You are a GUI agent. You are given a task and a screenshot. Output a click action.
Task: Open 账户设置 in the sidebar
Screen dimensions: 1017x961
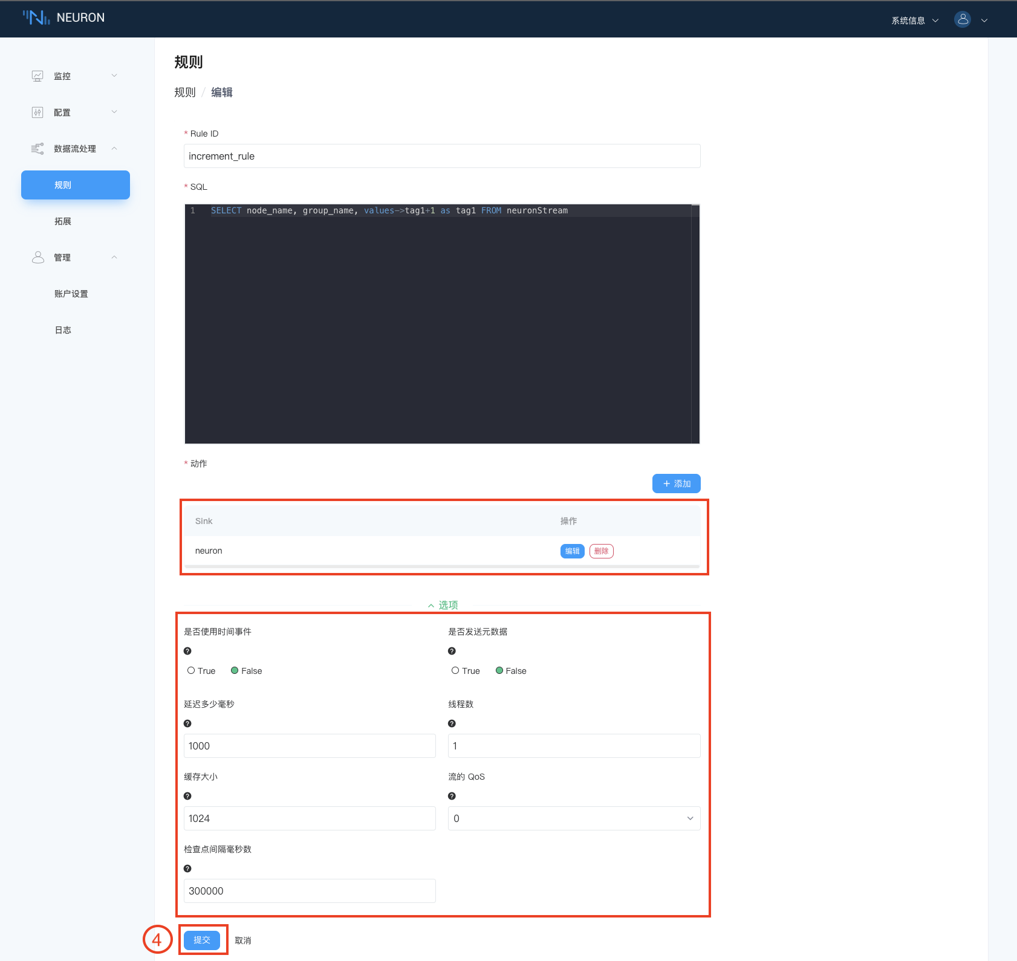71,294
